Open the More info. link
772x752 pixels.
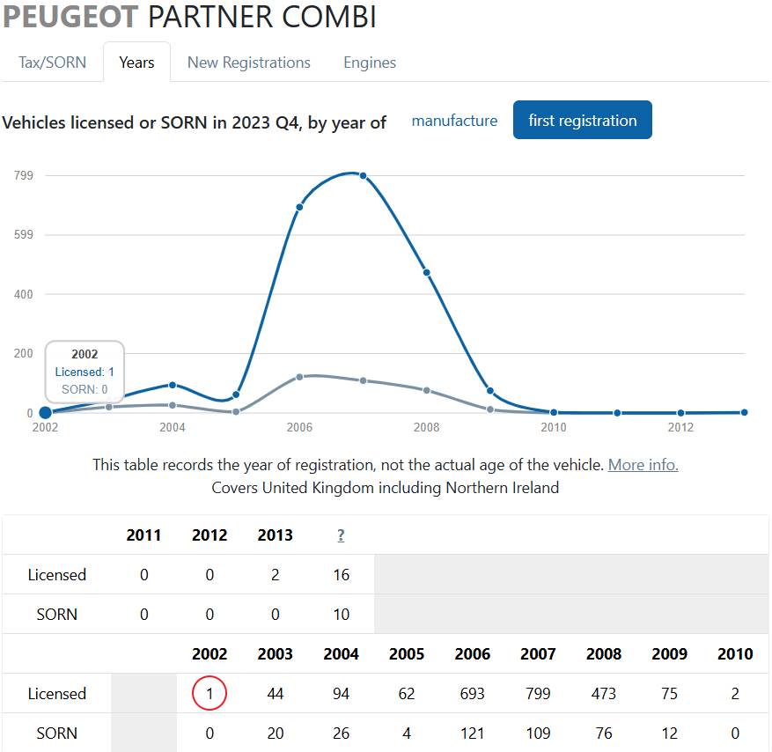643,465
